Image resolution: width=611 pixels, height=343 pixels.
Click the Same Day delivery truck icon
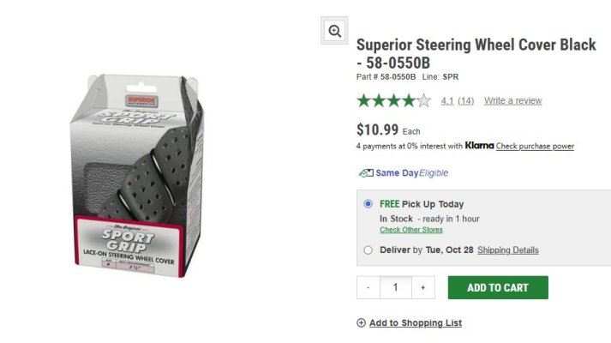[x=366, y=172]
